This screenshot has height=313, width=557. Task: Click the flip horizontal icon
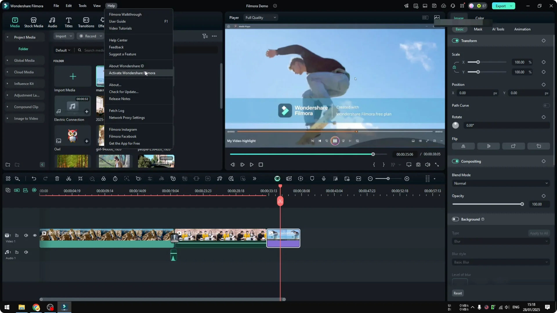tap(463, 146)
